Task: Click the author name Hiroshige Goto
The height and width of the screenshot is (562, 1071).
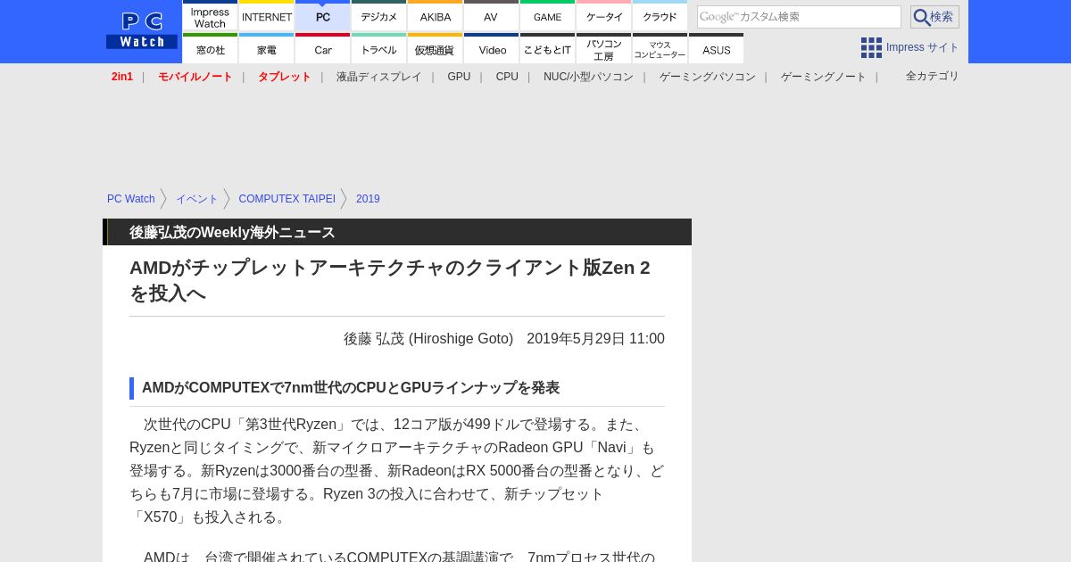Action: point(428,339)
